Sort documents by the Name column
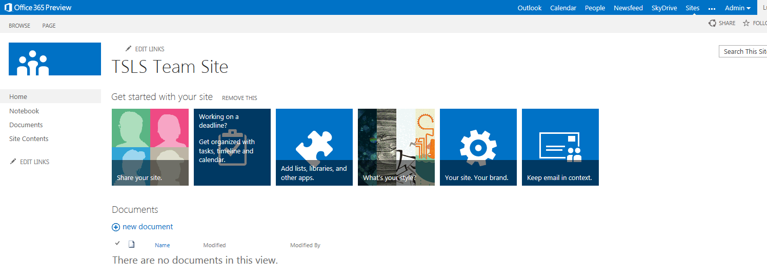Viewport: 767px width, 279px height. [x=162, y=245]
